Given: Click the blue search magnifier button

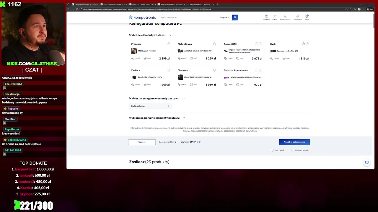Looking at the screenshot, I should [235, 17].
